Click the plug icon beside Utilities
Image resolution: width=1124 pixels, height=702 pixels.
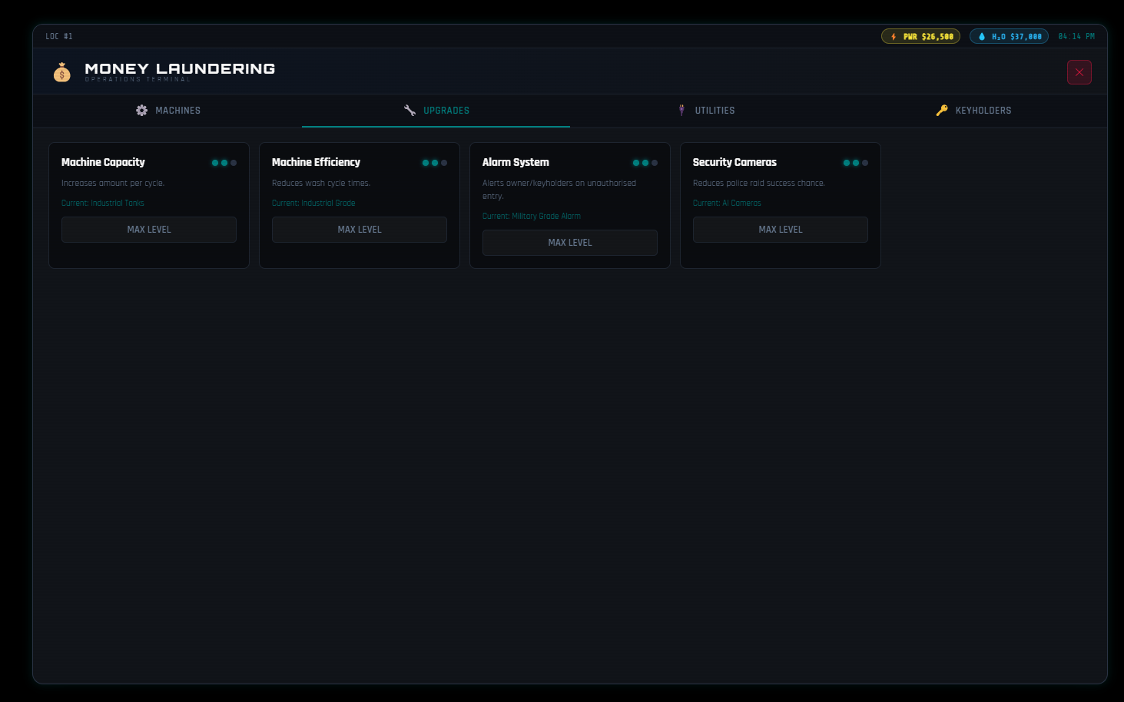tap(681, 111)
